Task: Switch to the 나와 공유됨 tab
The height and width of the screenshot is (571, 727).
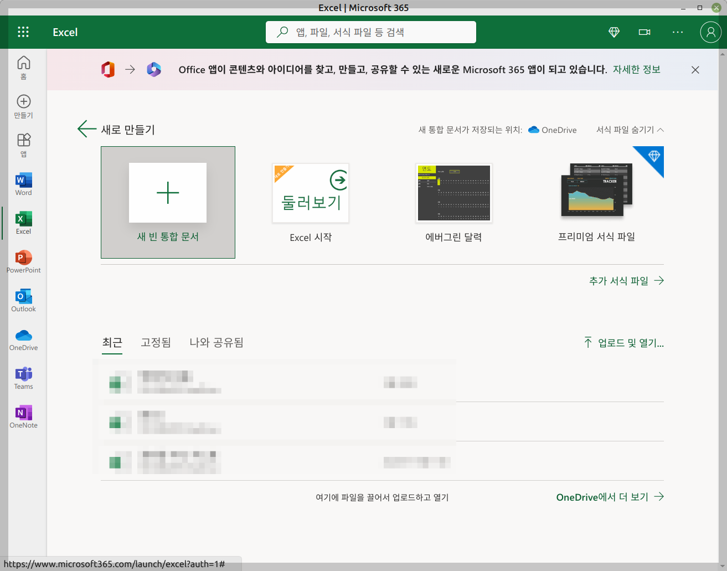Action: pos(216,342)
